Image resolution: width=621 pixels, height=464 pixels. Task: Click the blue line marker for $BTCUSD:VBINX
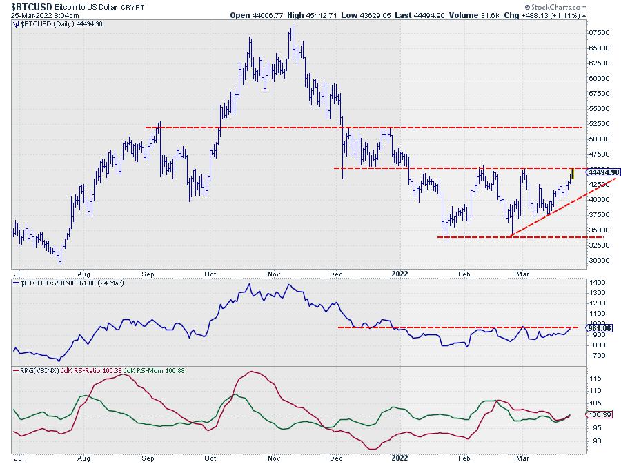17,283
